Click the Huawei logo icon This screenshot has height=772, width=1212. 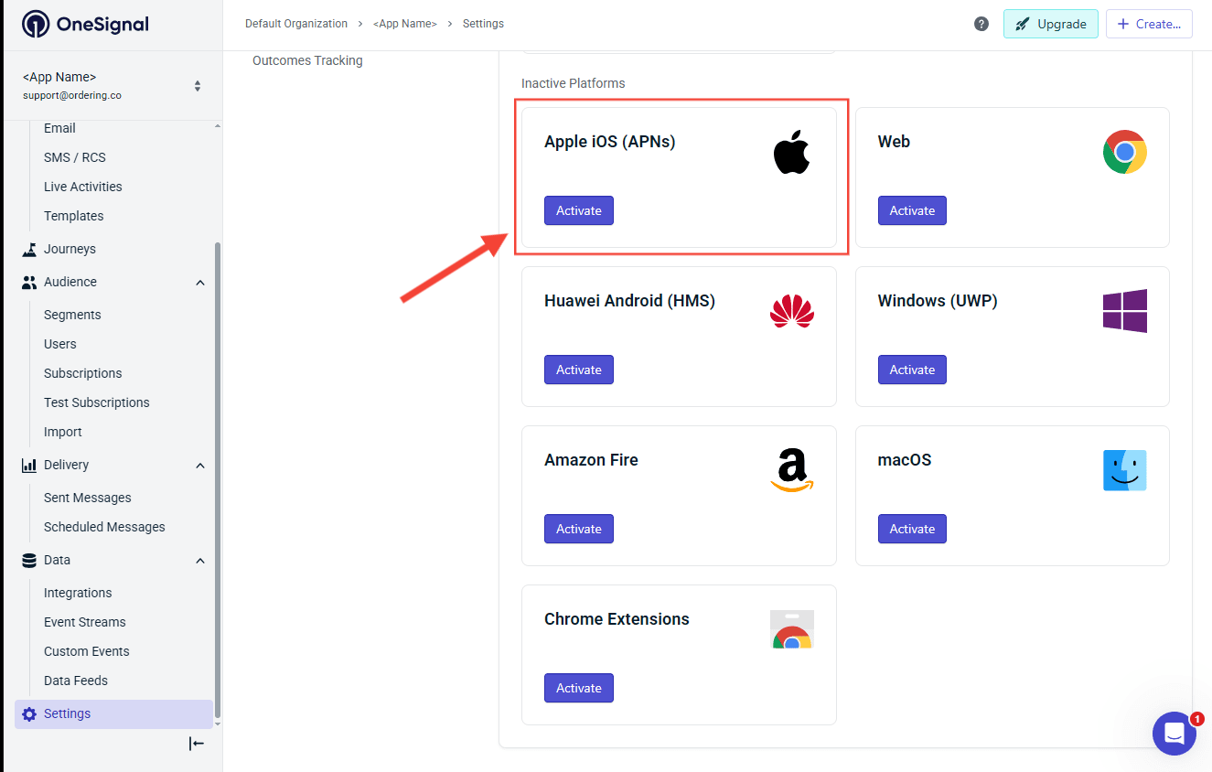pyautogui.click(x=792, y=311)
